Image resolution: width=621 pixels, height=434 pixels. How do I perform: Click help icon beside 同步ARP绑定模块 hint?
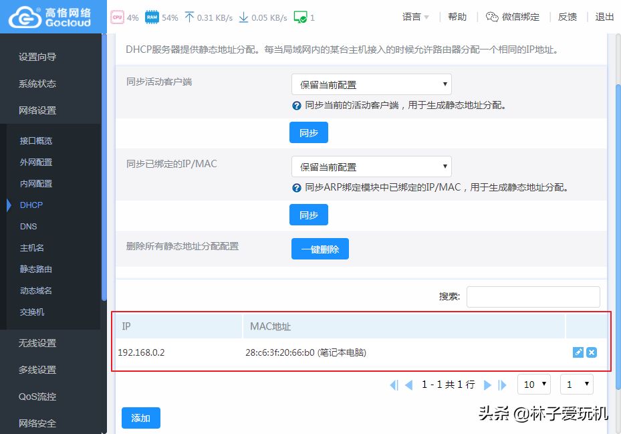tap(297, 188)
